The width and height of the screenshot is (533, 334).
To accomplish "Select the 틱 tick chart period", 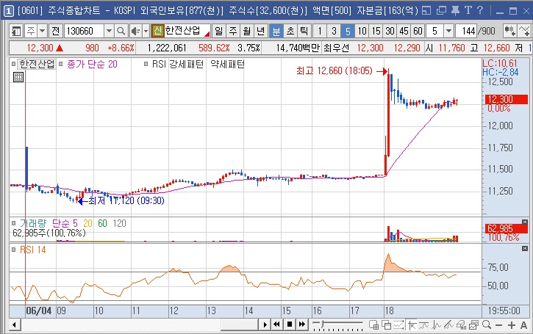I will (x=304, y=32).
